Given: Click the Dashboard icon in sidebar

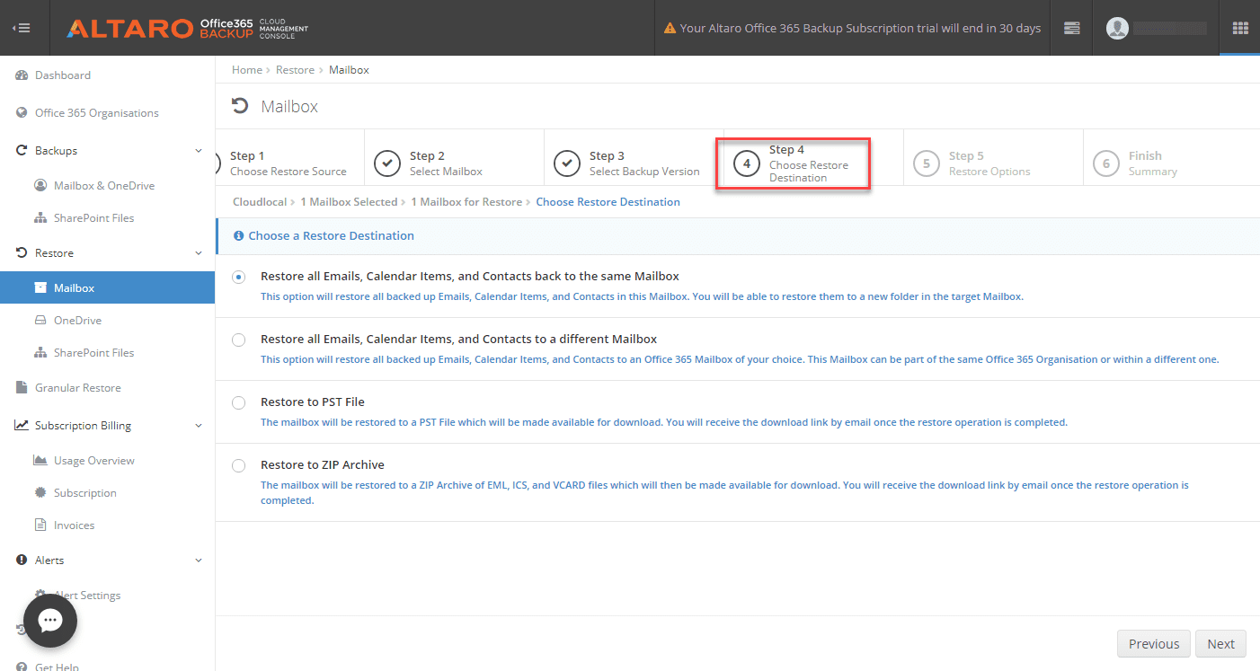Looking at the screenshot, I should coord(22,75).
